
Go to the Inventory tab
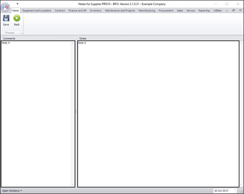[x=96, y=11]
